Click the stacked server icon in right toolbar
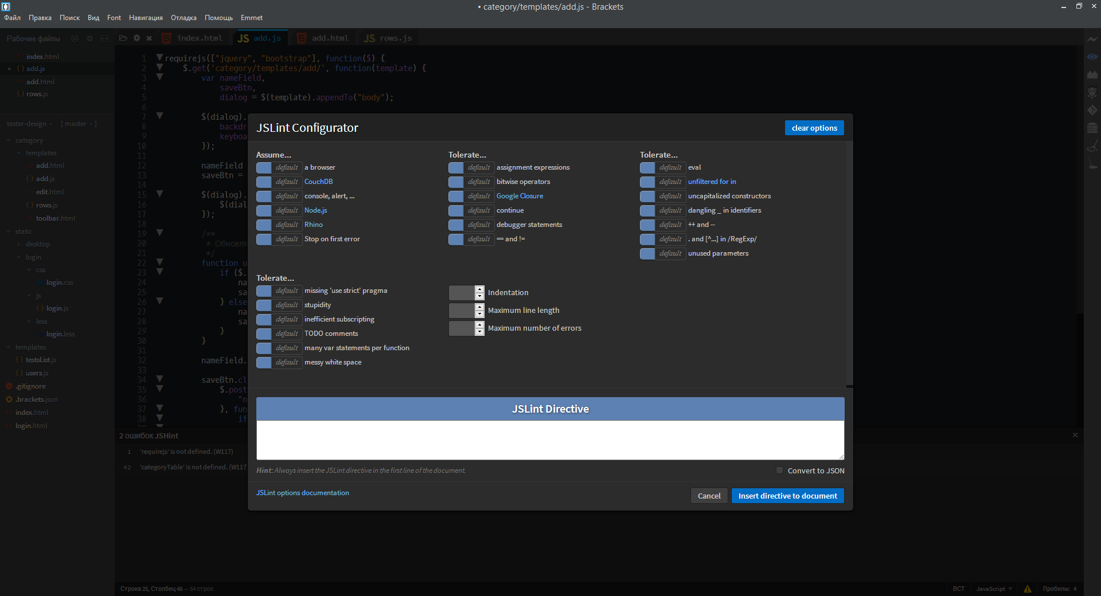This screenshot has width=1101, height=596. 1092,128
